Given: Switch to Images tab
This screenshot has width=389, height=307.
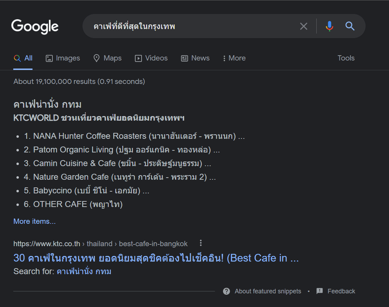Looking at the screenshot, I should pos(63,58).
